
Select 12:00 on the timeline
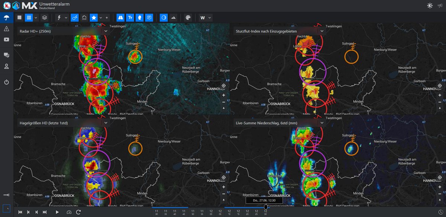[211, 212]
